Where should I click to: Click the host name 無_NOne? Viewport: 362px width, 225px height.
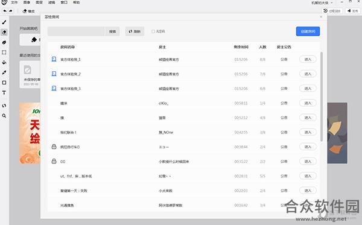pos(166,132)
